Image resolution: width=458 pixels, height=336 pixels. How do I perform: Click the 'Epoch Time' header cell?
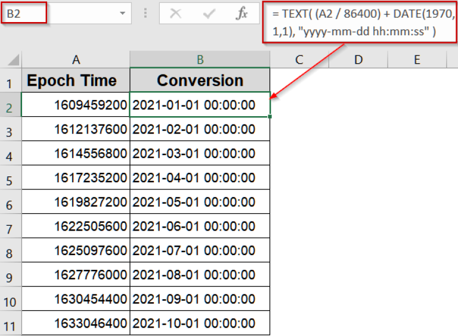pyautogui.click(x=76, y=80)
